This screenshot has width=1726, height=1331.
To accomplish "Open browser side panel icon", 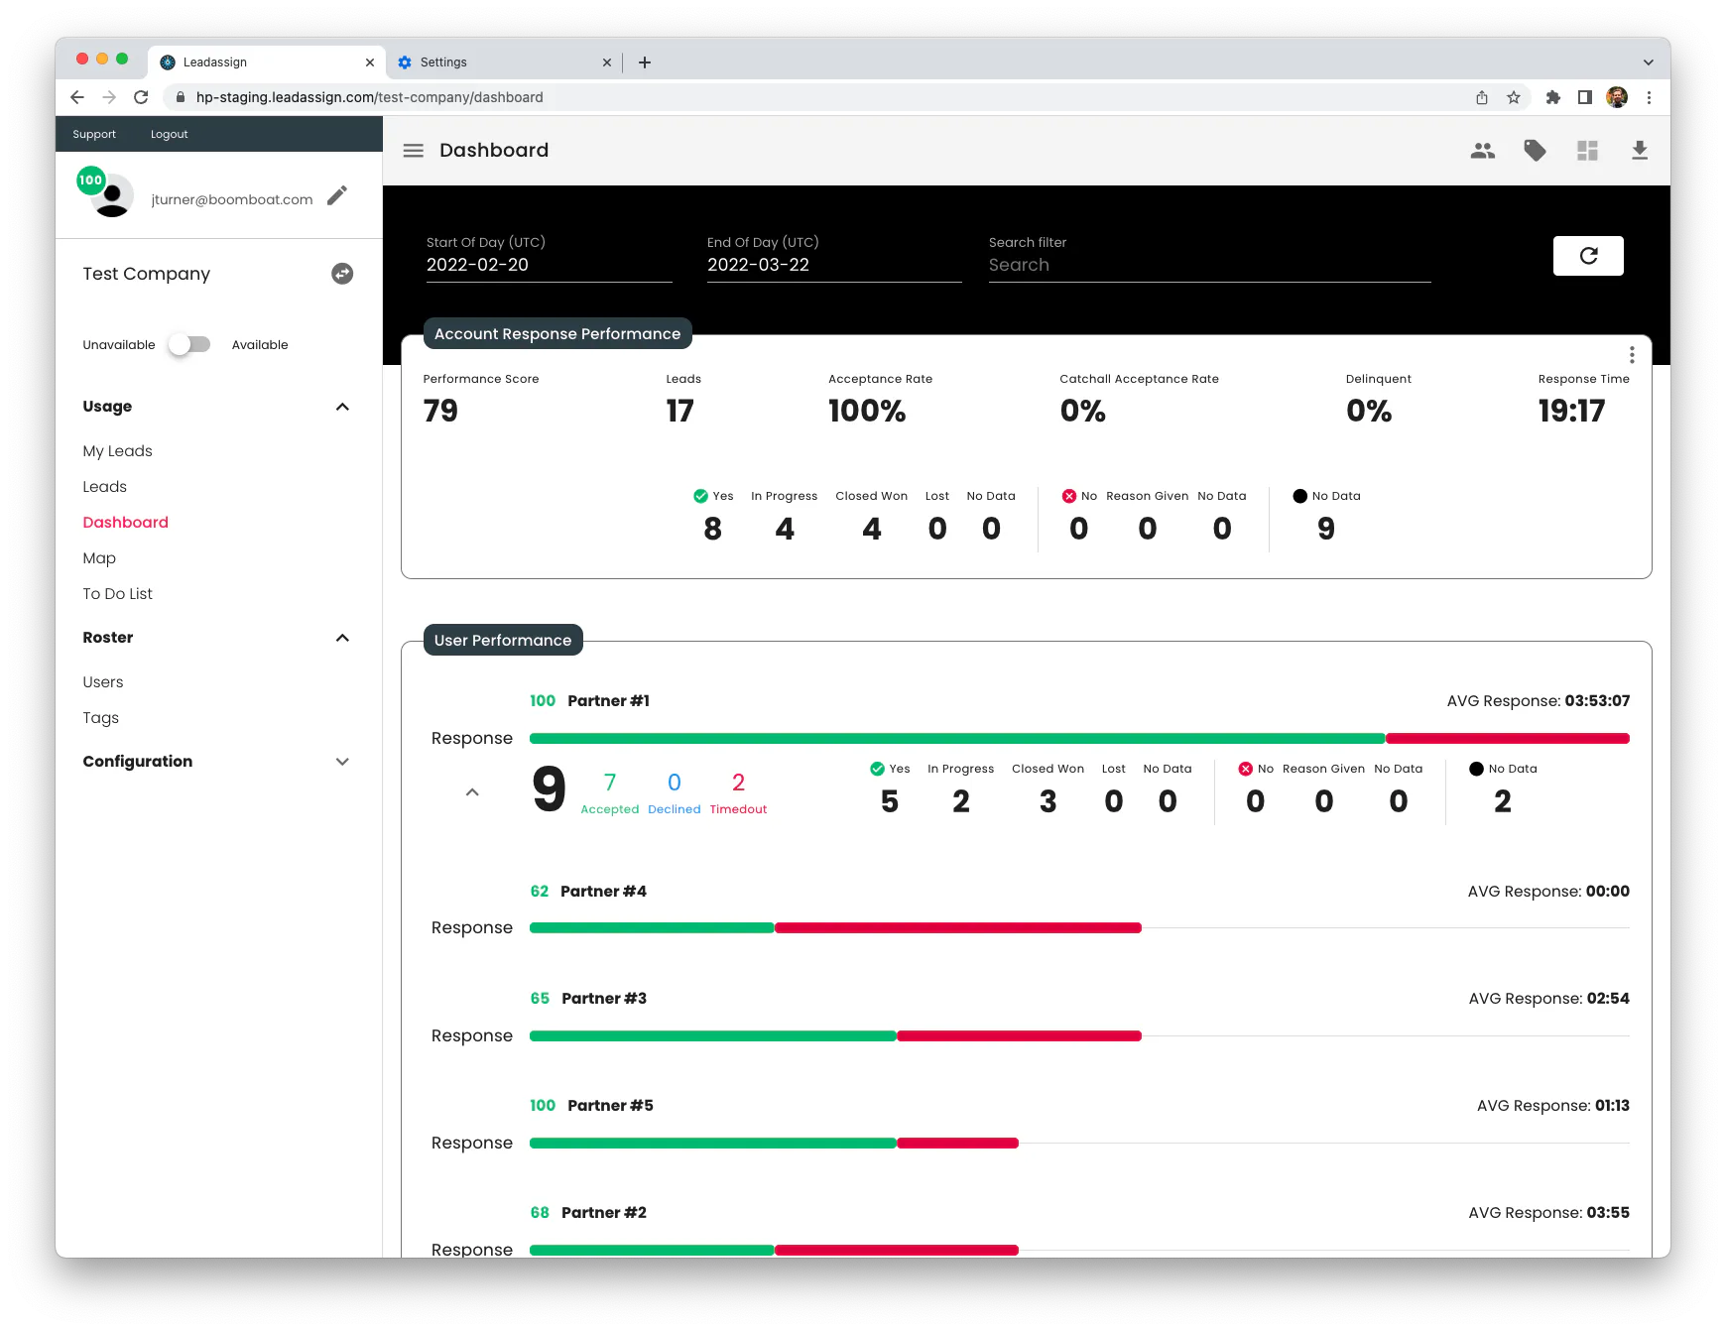I will (x=1585, y=97).
